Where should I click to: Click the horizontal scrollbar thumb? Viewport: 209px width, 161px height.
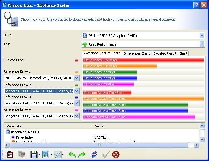[99, 145]
